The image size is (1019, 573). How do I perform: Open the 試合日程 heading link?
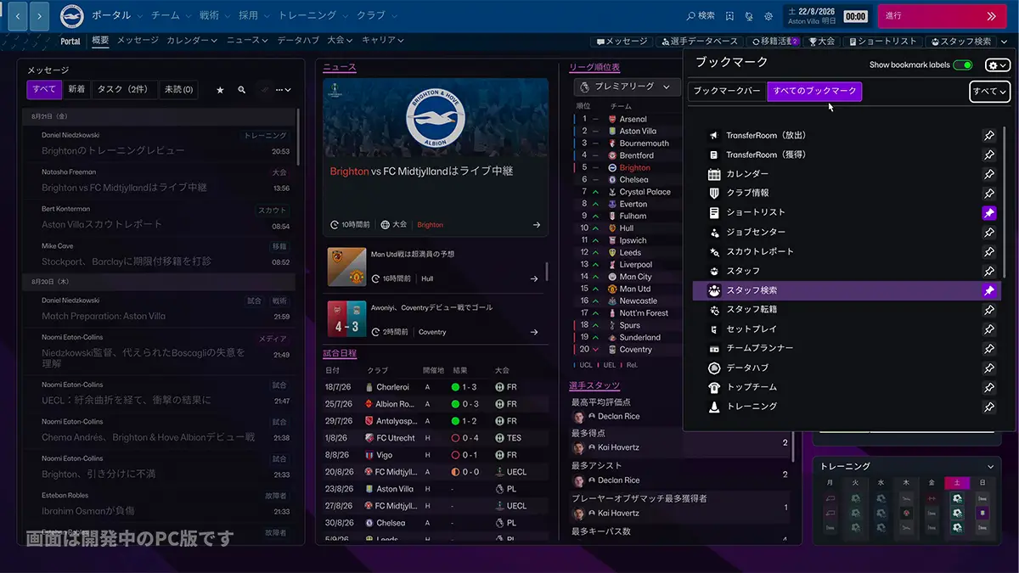(340, 352)
